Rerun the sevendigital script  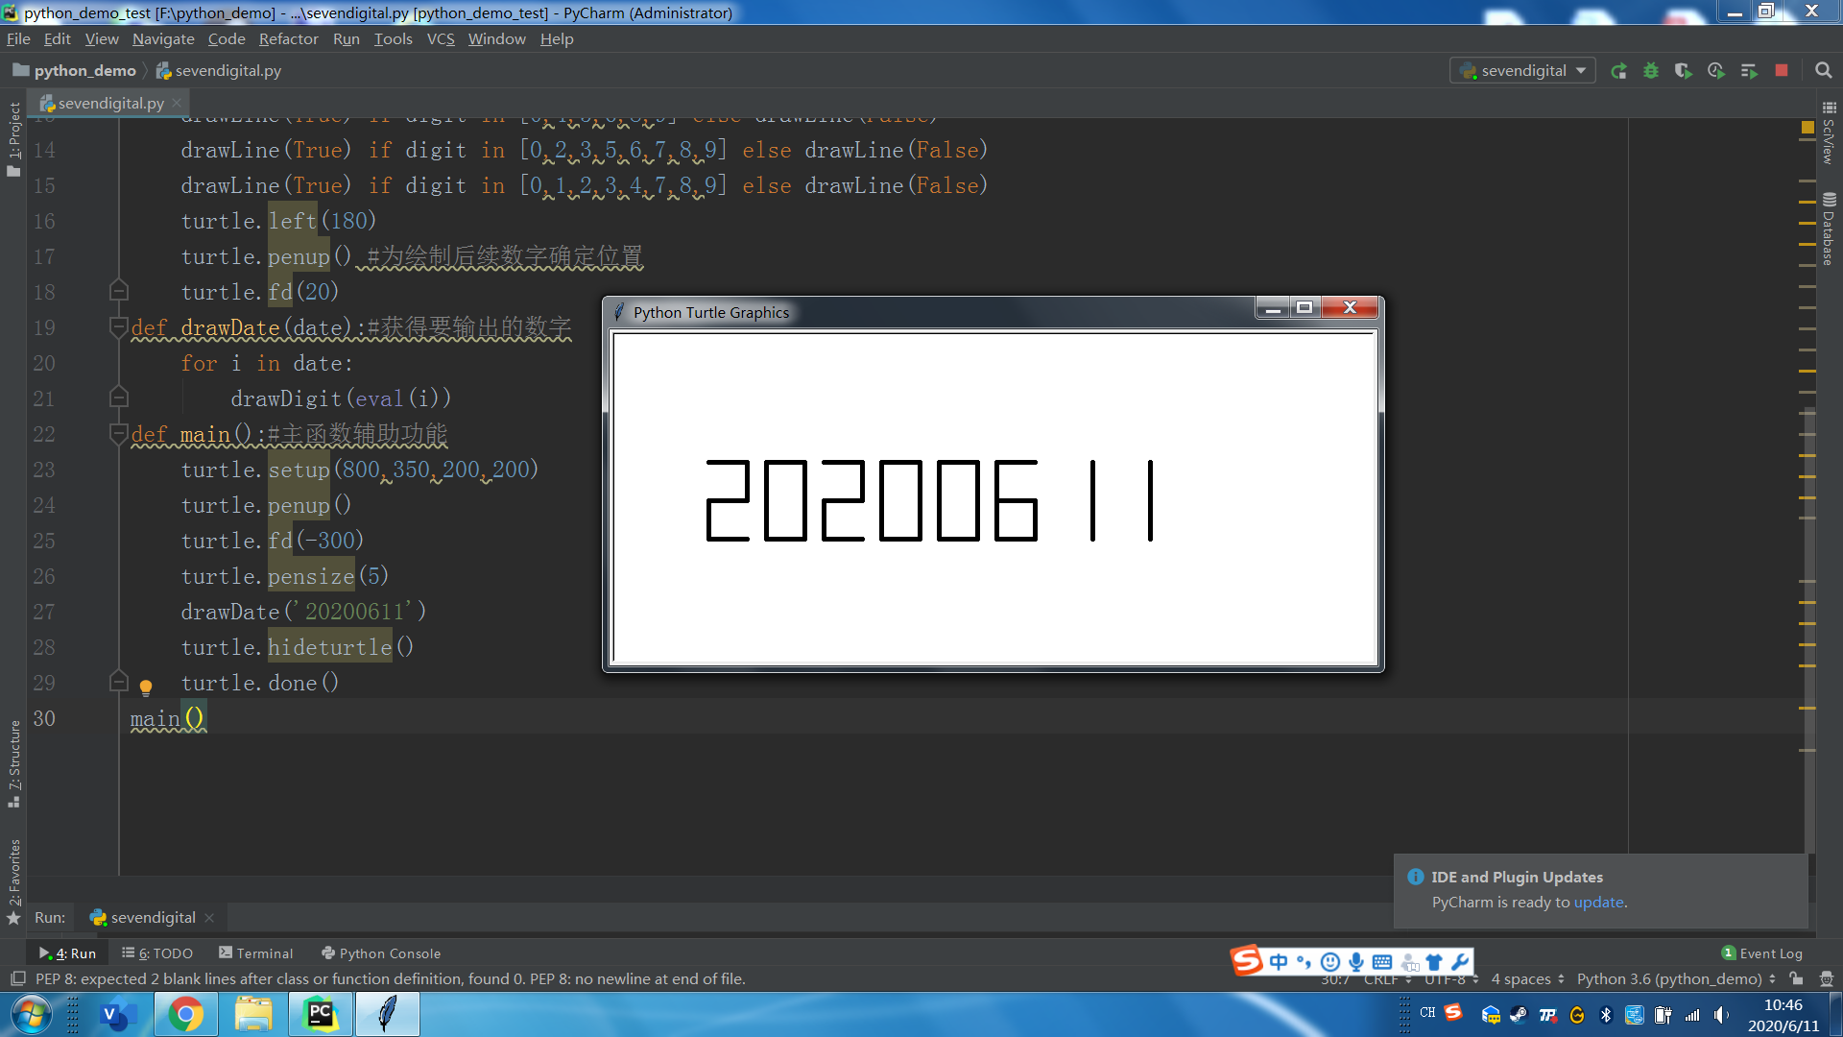1618,71
